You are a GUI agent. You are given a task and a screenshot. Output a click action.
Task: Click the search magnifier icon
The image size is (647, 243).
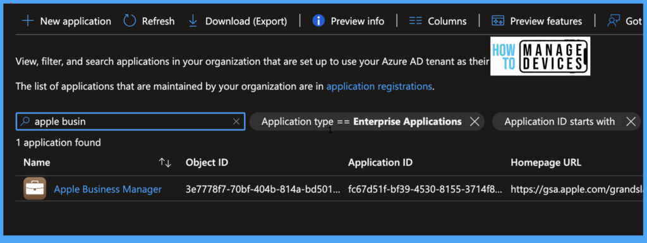click(x=25, y=121)
